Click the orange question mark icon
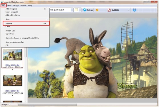This screenshot has width=159, height=107. 97,10
